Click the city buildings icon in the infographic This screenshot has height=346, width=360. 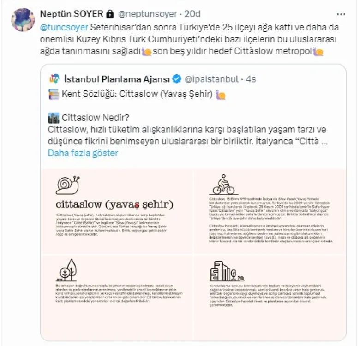pyautogui.click(x=224, y=271)
